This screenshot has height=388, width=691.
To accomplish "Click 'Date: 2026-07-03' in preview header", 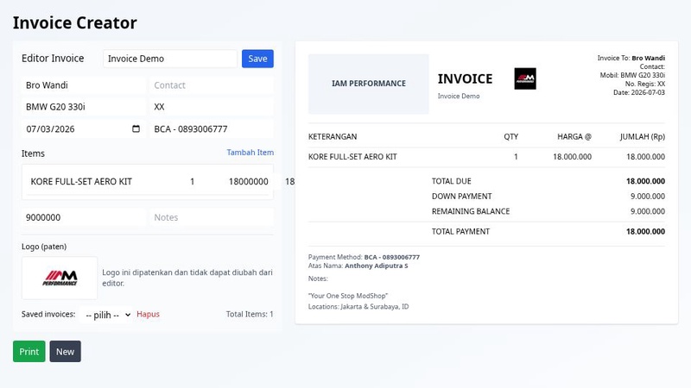I will [639, 92].
